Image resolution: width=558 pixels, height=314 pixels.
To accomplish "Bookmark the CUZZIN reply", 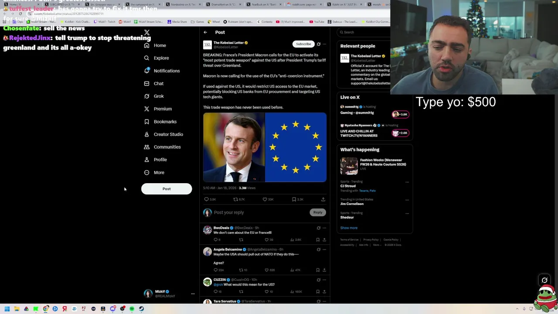I will click(318, 292).
